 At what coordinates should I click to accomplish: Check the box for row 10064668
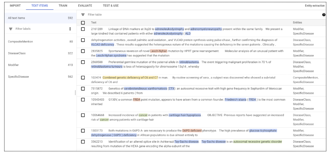(x=83, y=115)
